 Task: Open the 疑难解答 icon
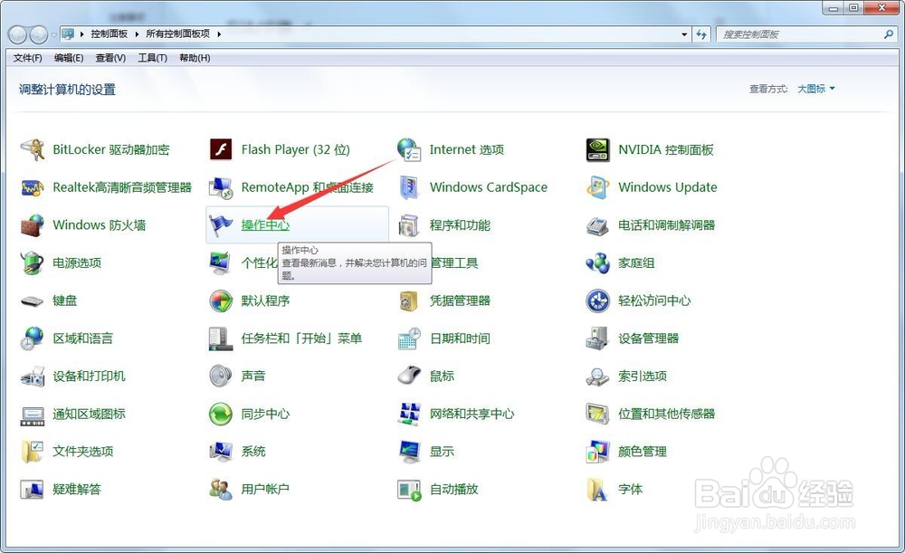click(x=33, y=490)
